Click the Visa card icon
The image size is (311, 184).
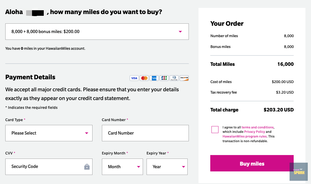tap(134, 78)
